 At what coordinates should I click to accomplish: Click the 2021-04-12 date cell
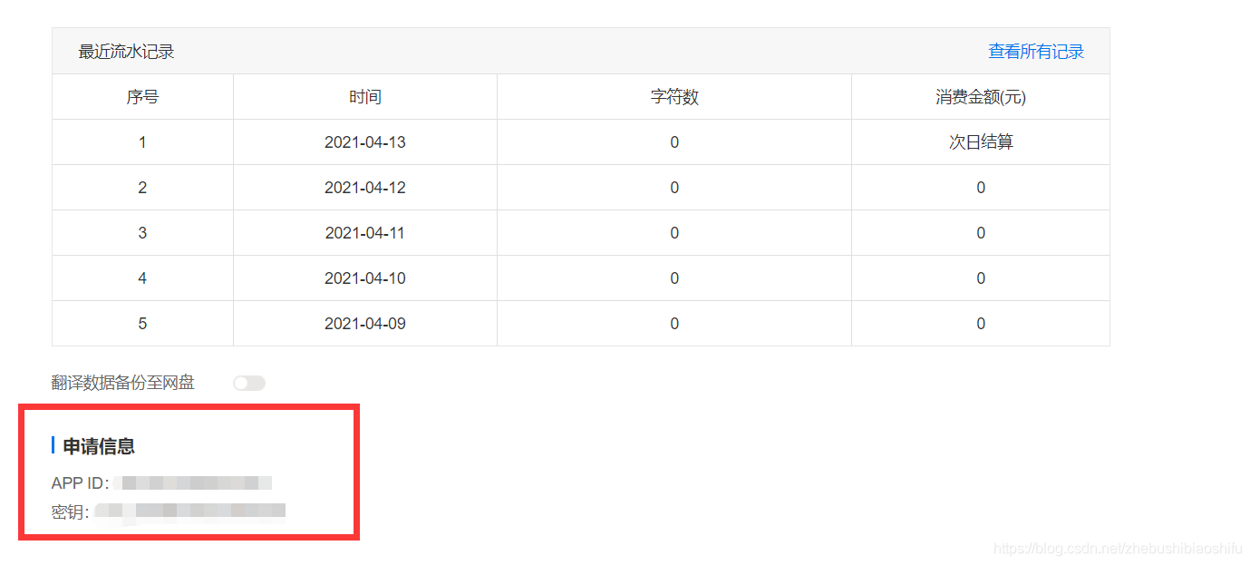(365, 188)
